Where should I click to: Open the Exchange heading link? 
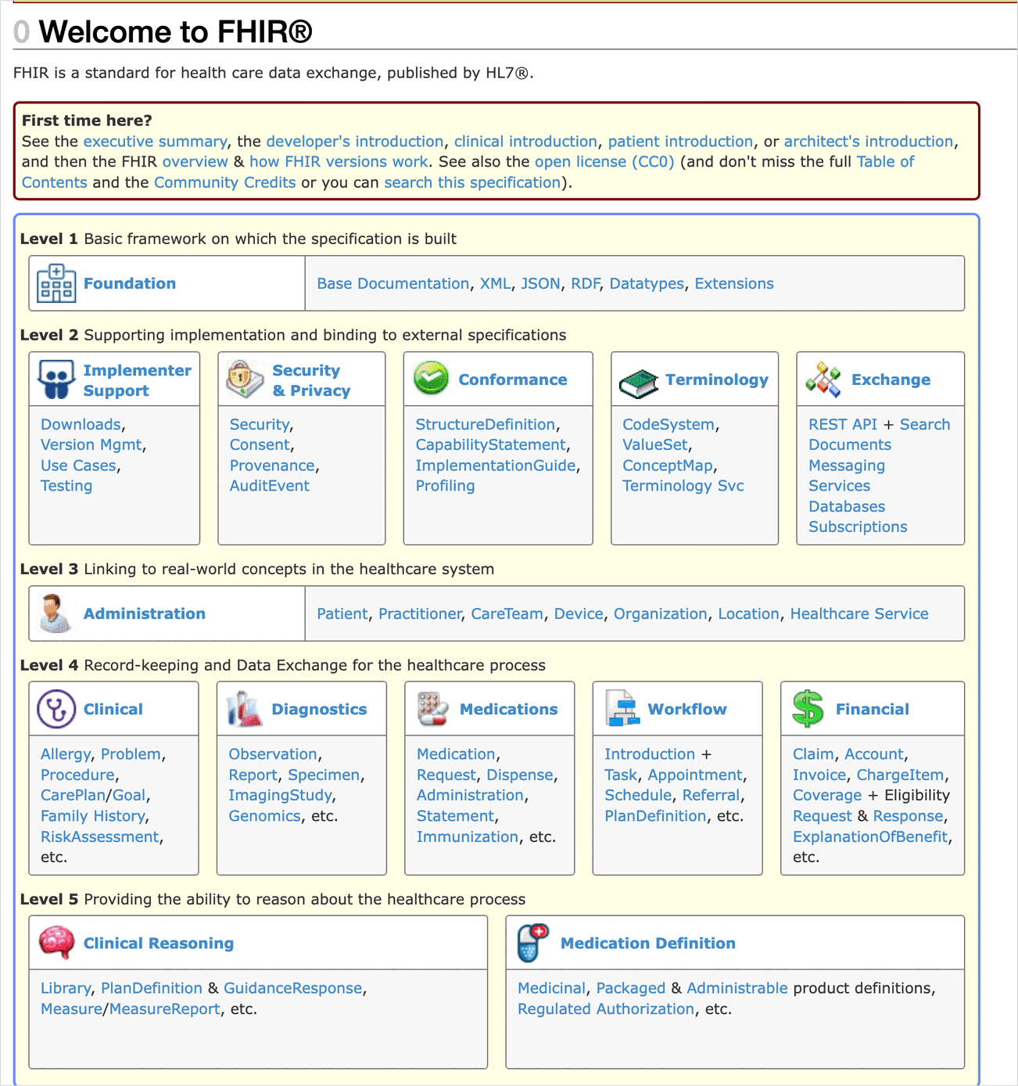pos(891,379)
